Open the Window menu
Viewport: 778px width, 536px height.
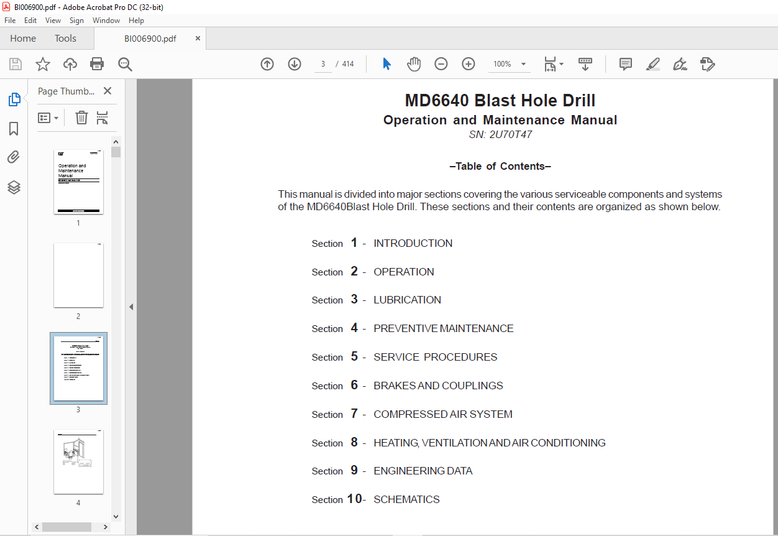coord(106,21)
